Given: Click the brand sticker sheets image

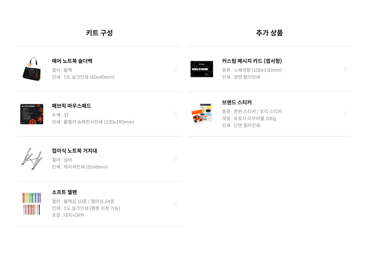Looking at the screenshot, I should (202, 114).
